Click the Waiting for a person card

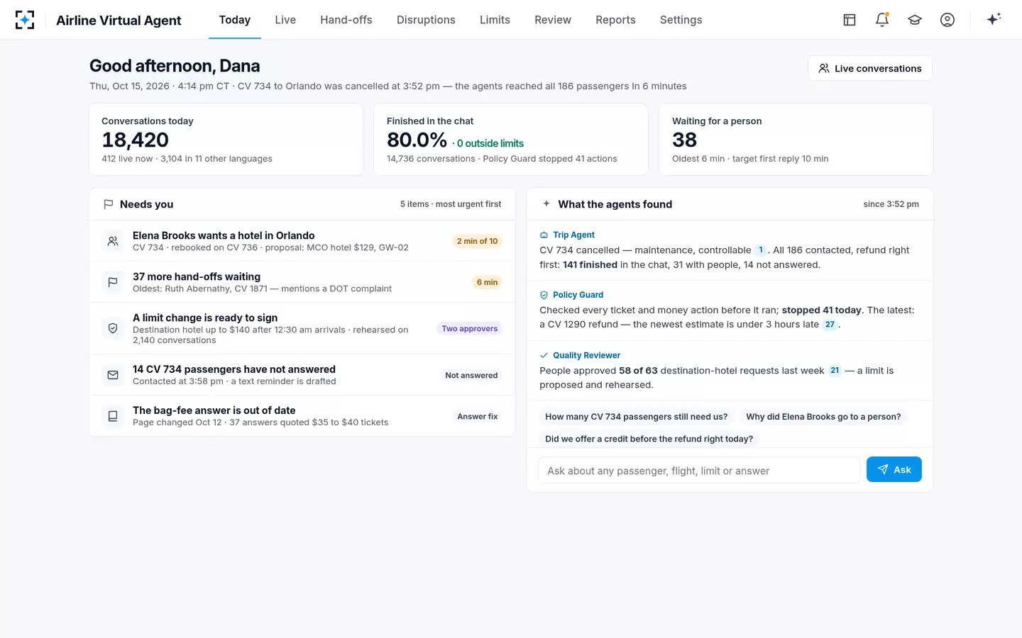click(796, 140)
